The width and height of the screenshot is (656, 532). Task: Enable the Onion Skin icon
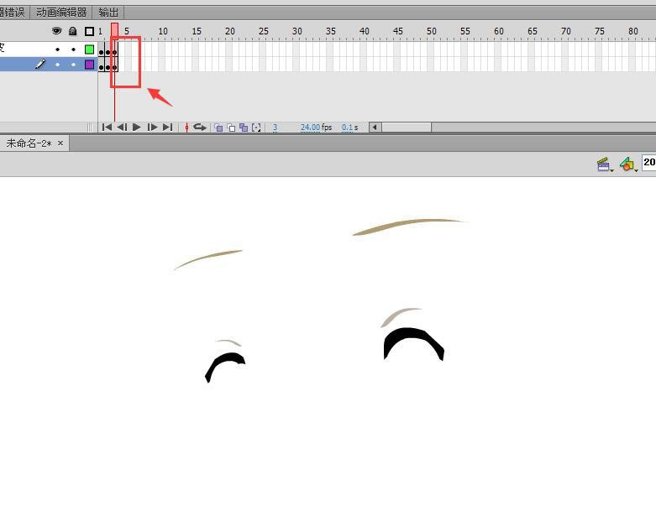(x=218, y=128)
